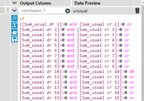144x101 pixels.
Task: Delete expression using the trash icon
Action: (137, 10)
